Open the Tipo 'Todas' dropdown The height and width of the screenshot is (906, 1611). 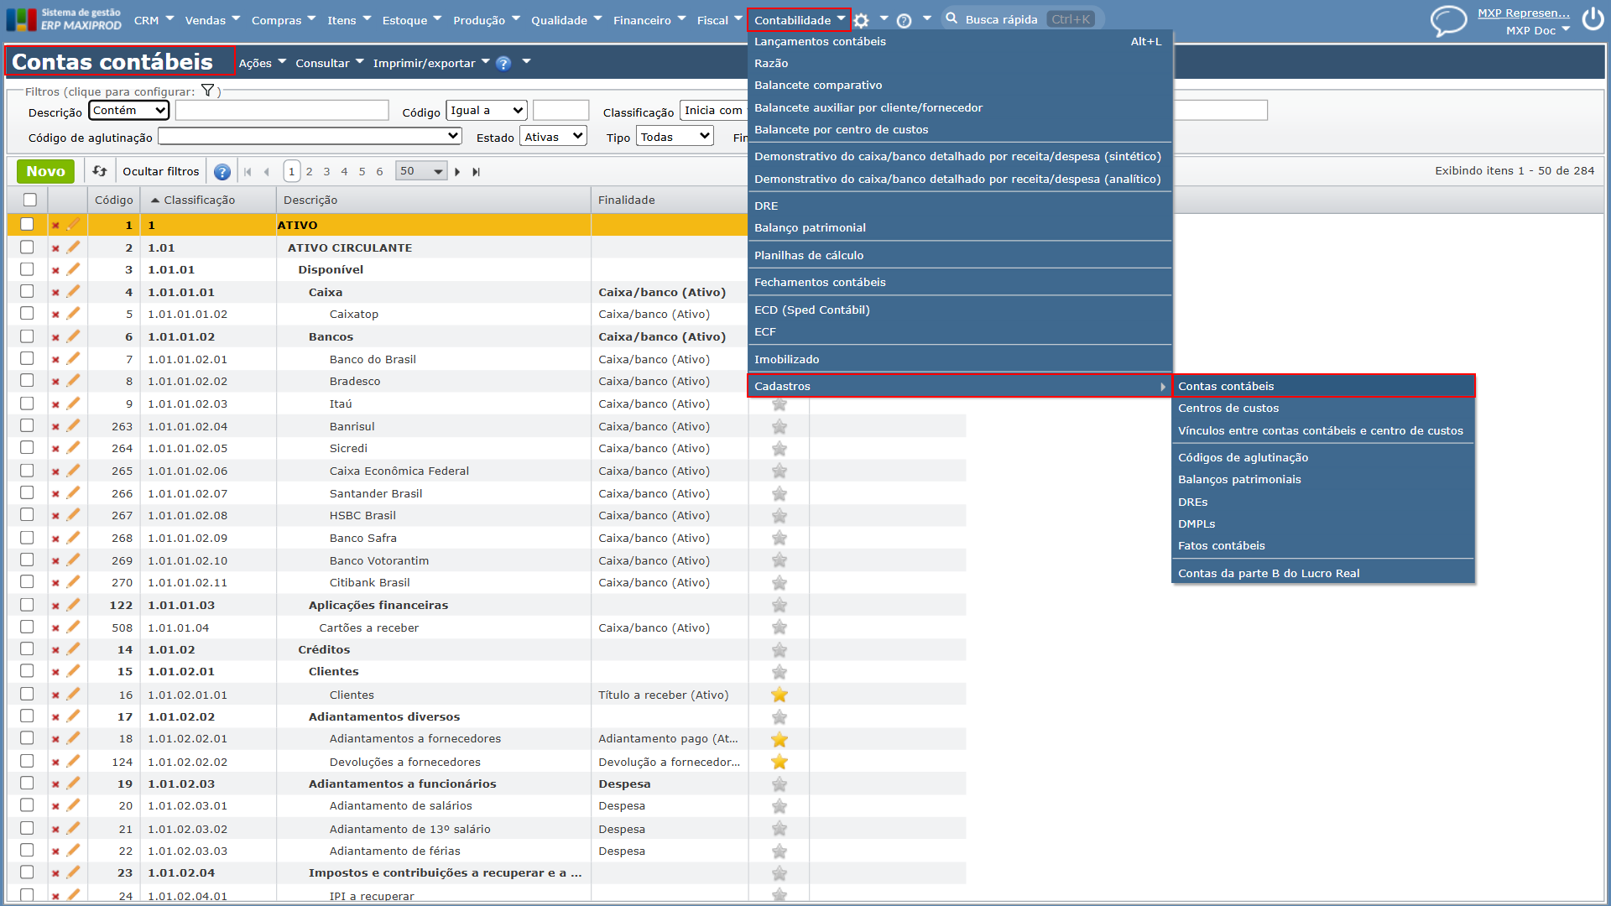675,137
